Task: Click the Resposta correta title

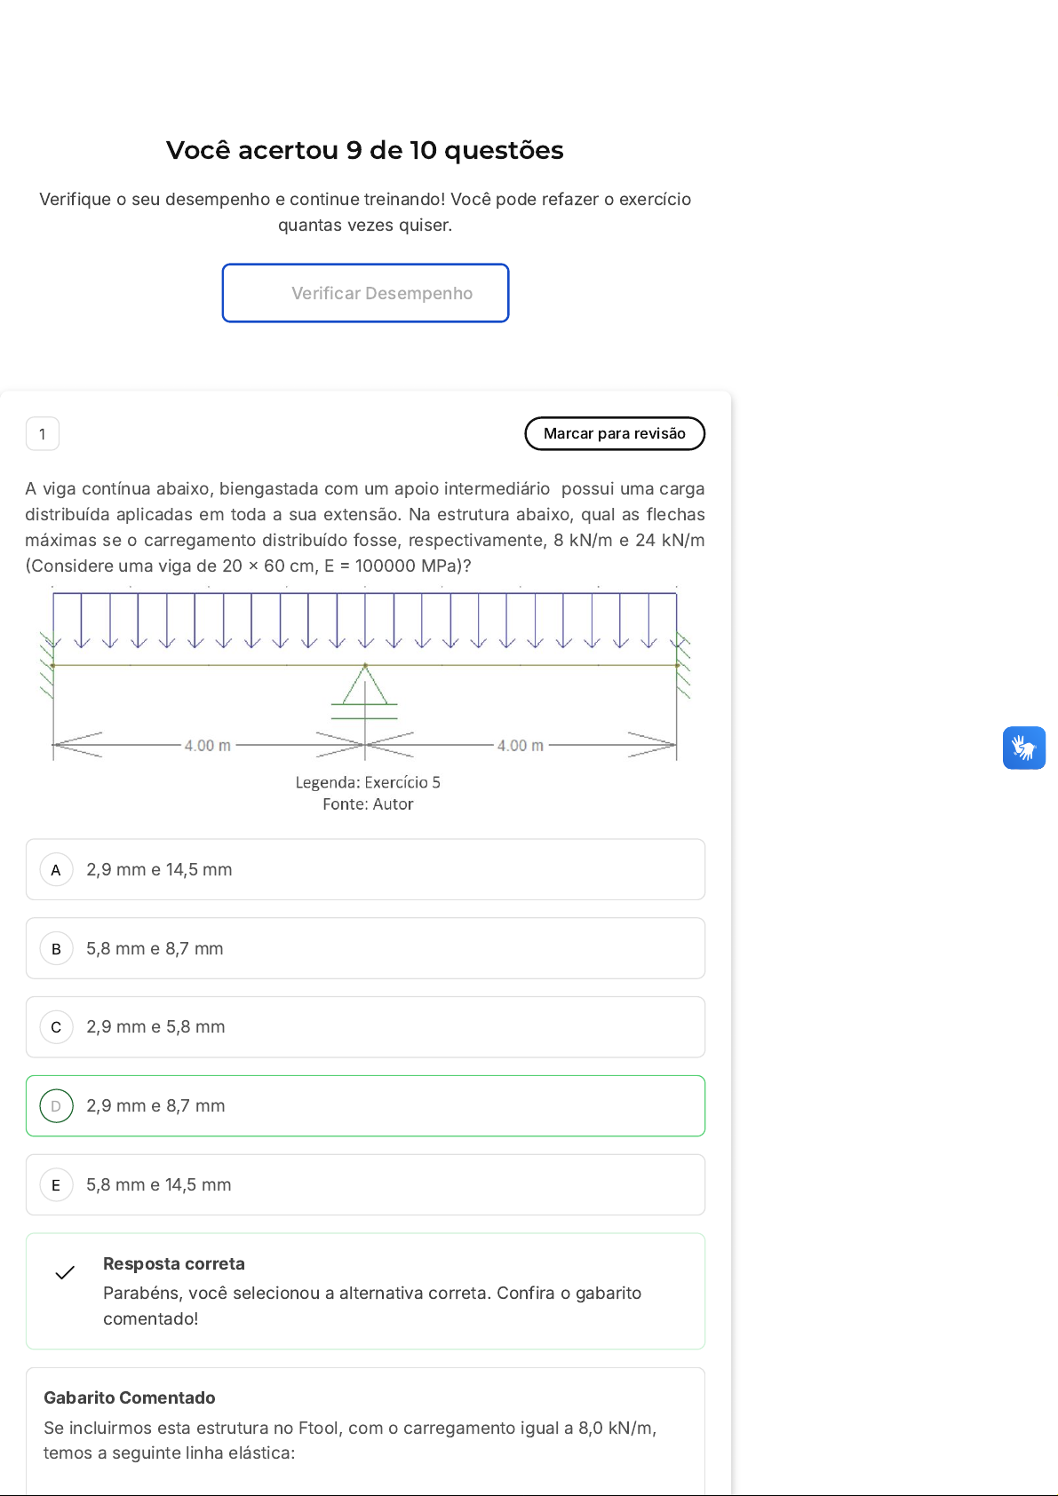Action: click(x=174, y=1263)
